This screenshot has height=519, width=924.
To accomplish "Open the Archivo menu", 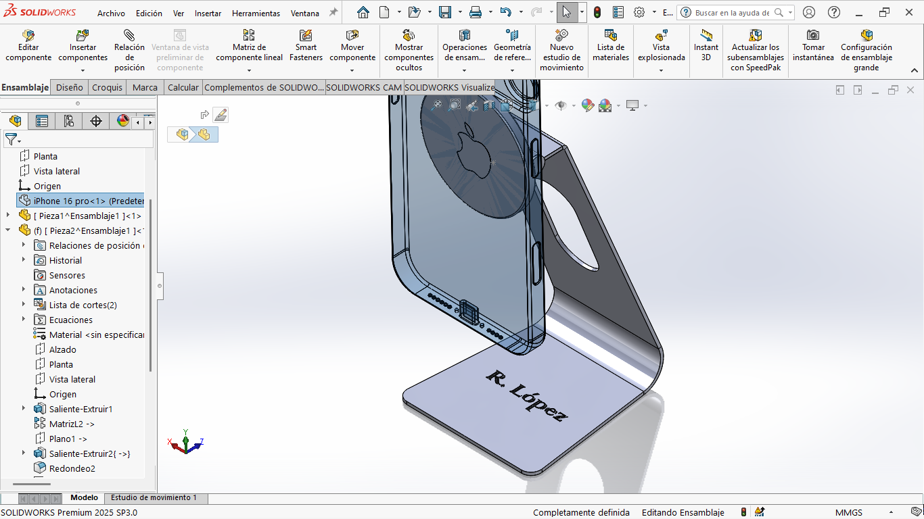I will click(111, 13).
